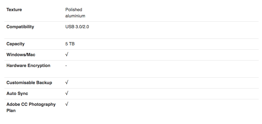Click the 5 TB capacity value
The image size is (262, 124).
tap(70, 44)
